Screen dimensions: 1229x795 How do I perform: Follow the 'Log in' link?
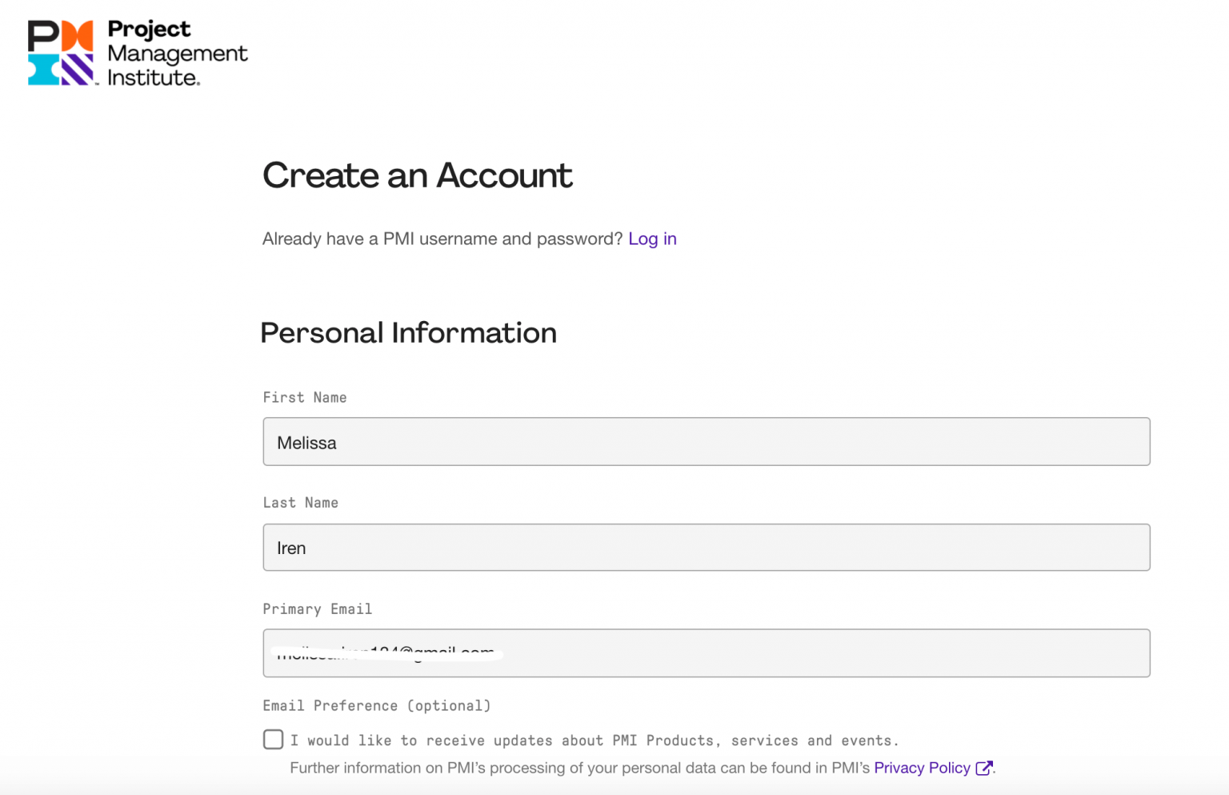(x=652, y=239)
